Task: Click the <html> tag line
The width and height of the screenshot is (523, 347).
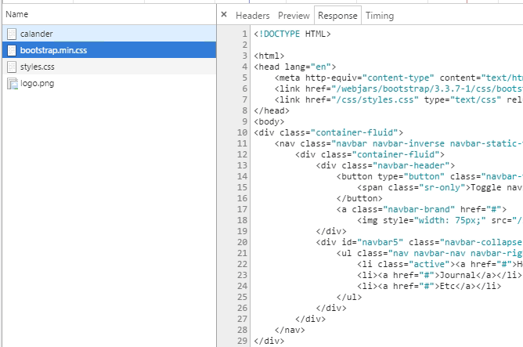Action: pos(269,56)
